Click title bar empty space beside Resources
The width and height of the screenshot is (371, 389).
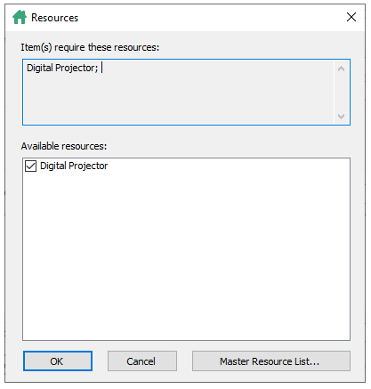207,18
